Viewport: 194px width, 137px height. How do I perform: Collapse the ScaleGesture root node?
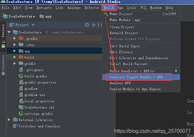click(x=9, y=32)
